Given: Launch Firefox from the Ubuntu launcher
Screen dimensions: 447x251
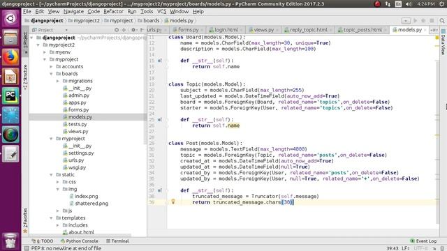Looking at the screenshot, I should 10,57.
